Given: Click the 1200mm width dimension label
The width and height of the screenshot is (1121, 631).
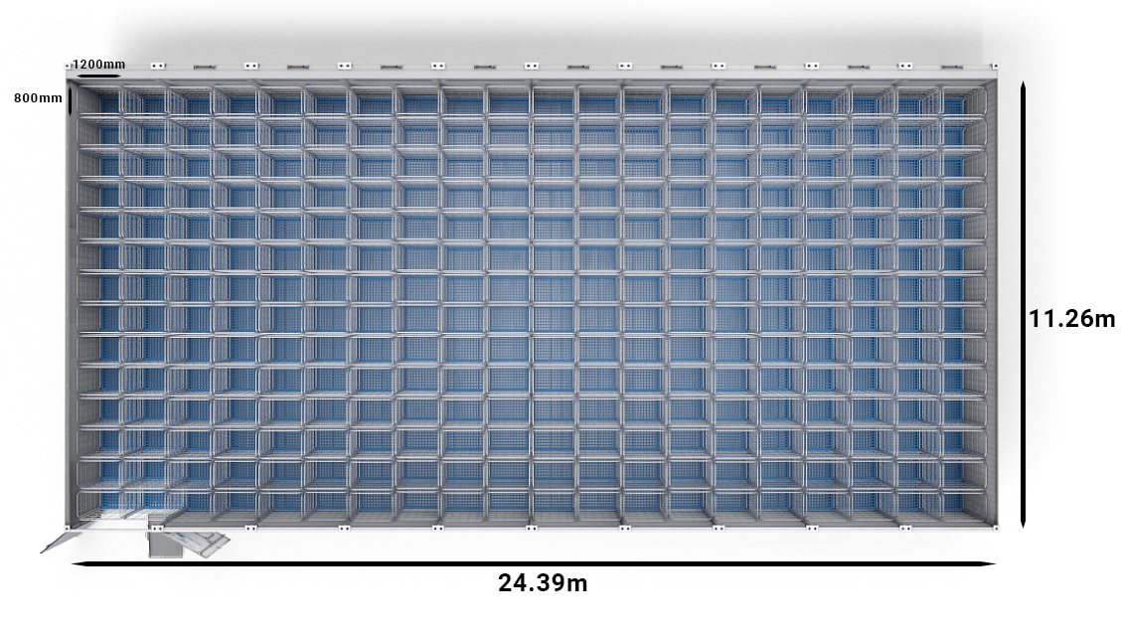Looking at the screenshot, I should coord(98,65).
